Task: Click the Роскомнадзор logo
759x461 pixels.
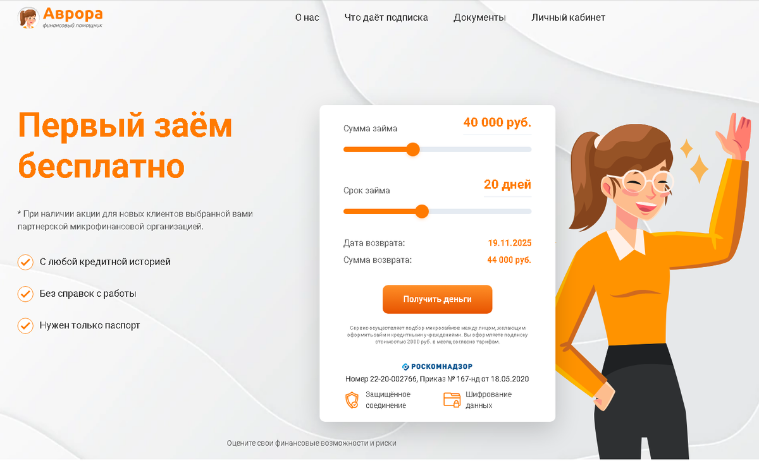Action: (437, 366)
